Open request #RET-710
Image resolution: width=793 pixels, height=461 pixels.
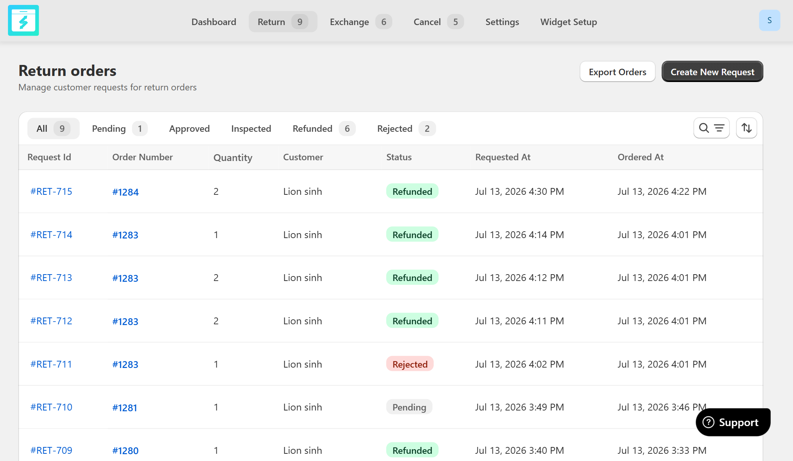51,407
